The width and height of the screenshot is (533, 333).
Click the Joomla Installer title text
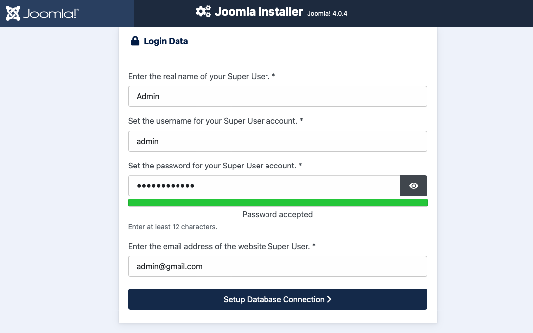pyautogui.click(x=259, y=12)
